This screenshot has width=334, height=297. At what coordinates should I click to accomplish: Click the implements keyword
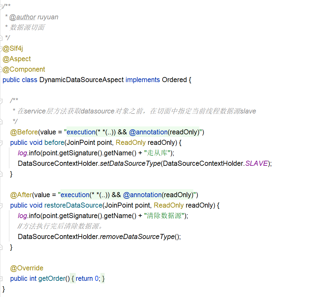point(143,80)
